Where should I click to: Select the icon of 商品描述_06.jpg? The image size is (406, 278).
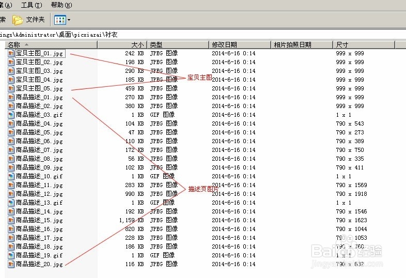pyautogui.click(x=11, y=142)
